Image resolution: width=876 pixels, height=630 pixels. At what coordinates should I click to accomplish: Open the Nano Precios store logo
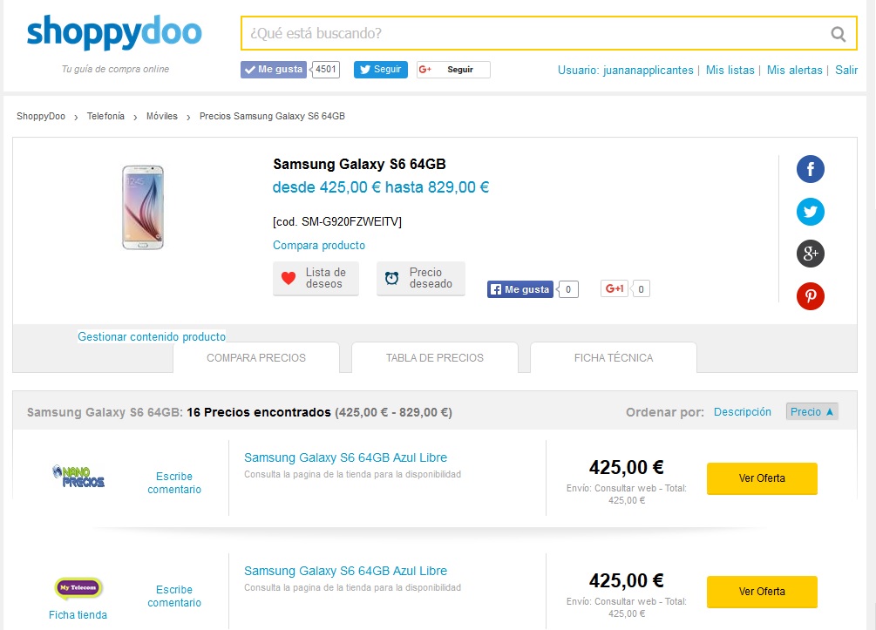click(78, 477)
